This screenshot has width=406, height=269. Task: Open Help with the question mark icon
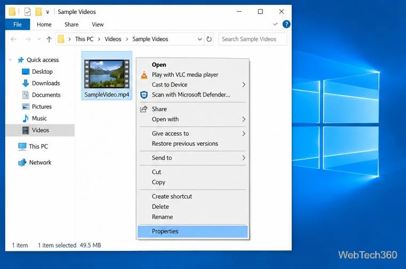pyautogui.click(x=286, y=25)
